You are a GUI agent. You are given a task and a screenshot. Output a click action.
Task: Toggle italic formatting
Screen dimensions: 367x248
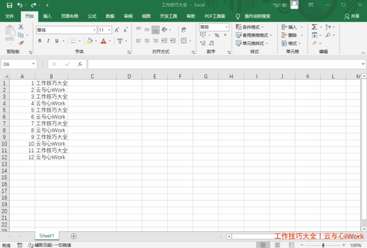point(48,41)
